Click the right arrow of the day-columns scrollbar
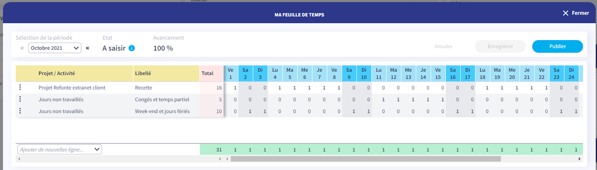The height and width of the screenshot is (170, 597). 580,159
